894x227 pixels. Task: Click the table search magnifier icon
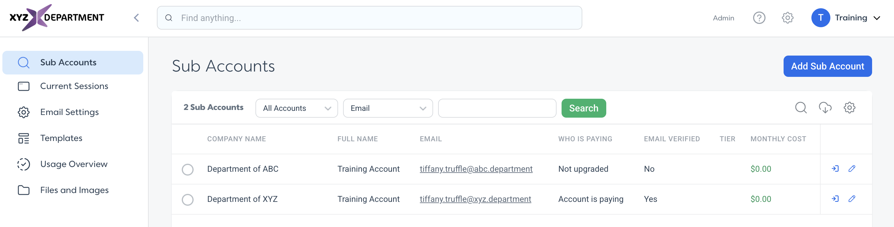pyautogui.click(x=801, y=108)
